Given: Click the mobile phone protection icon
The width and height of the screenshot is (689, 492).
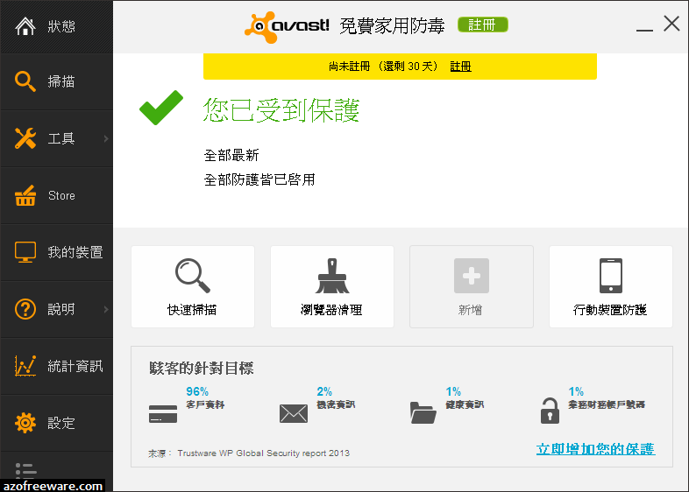Looking at the screenshot, I should tap(611, 276).
